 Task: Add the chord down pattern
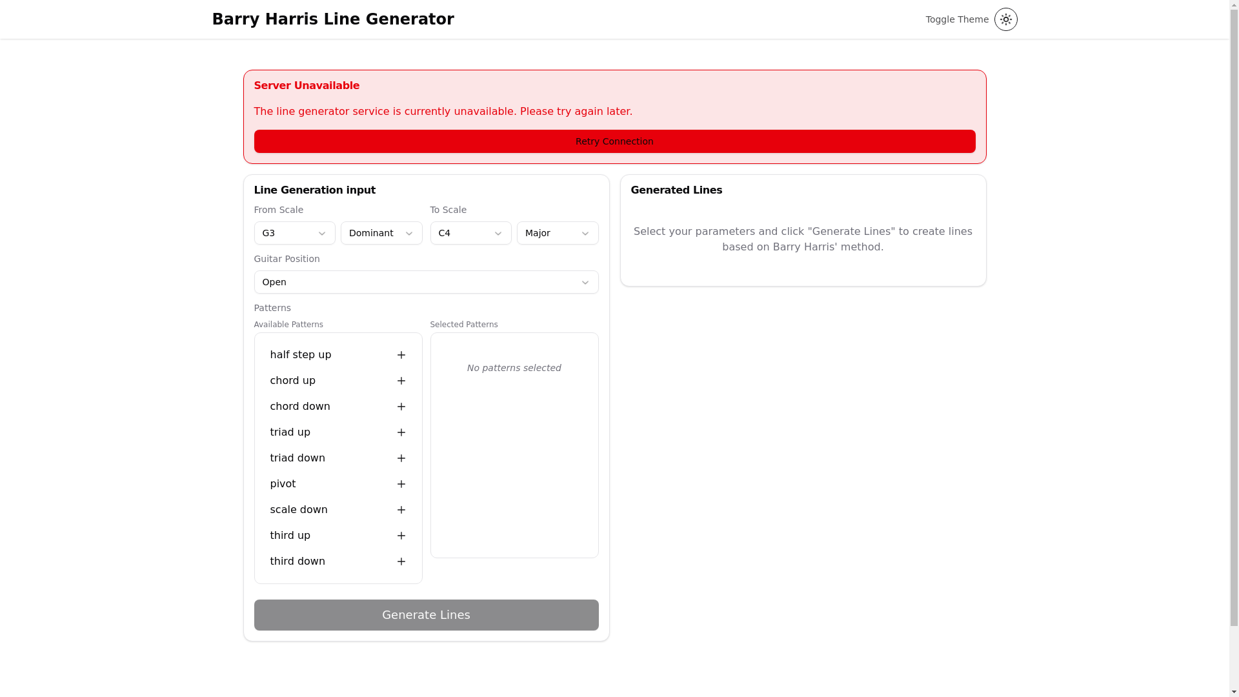[x=401, y=407]
